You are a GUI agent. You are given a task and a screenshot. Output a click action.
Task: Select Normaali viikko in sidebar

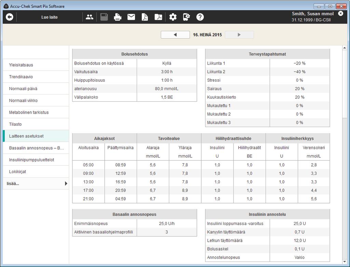coord(36,100)
